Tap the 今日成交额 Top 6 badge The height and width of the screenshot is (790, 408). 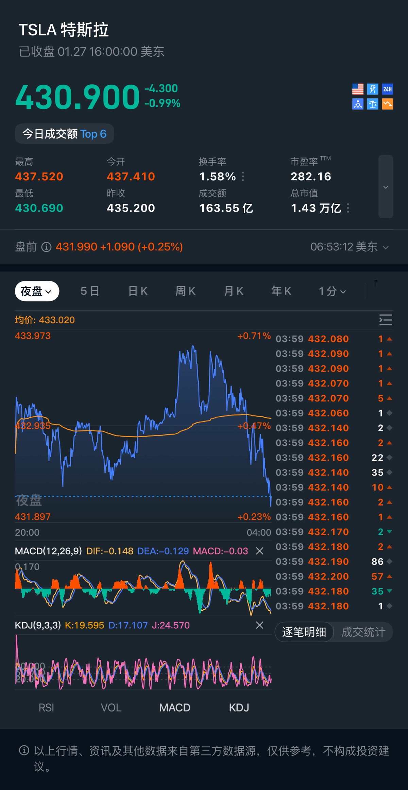(x=65, y=134)
